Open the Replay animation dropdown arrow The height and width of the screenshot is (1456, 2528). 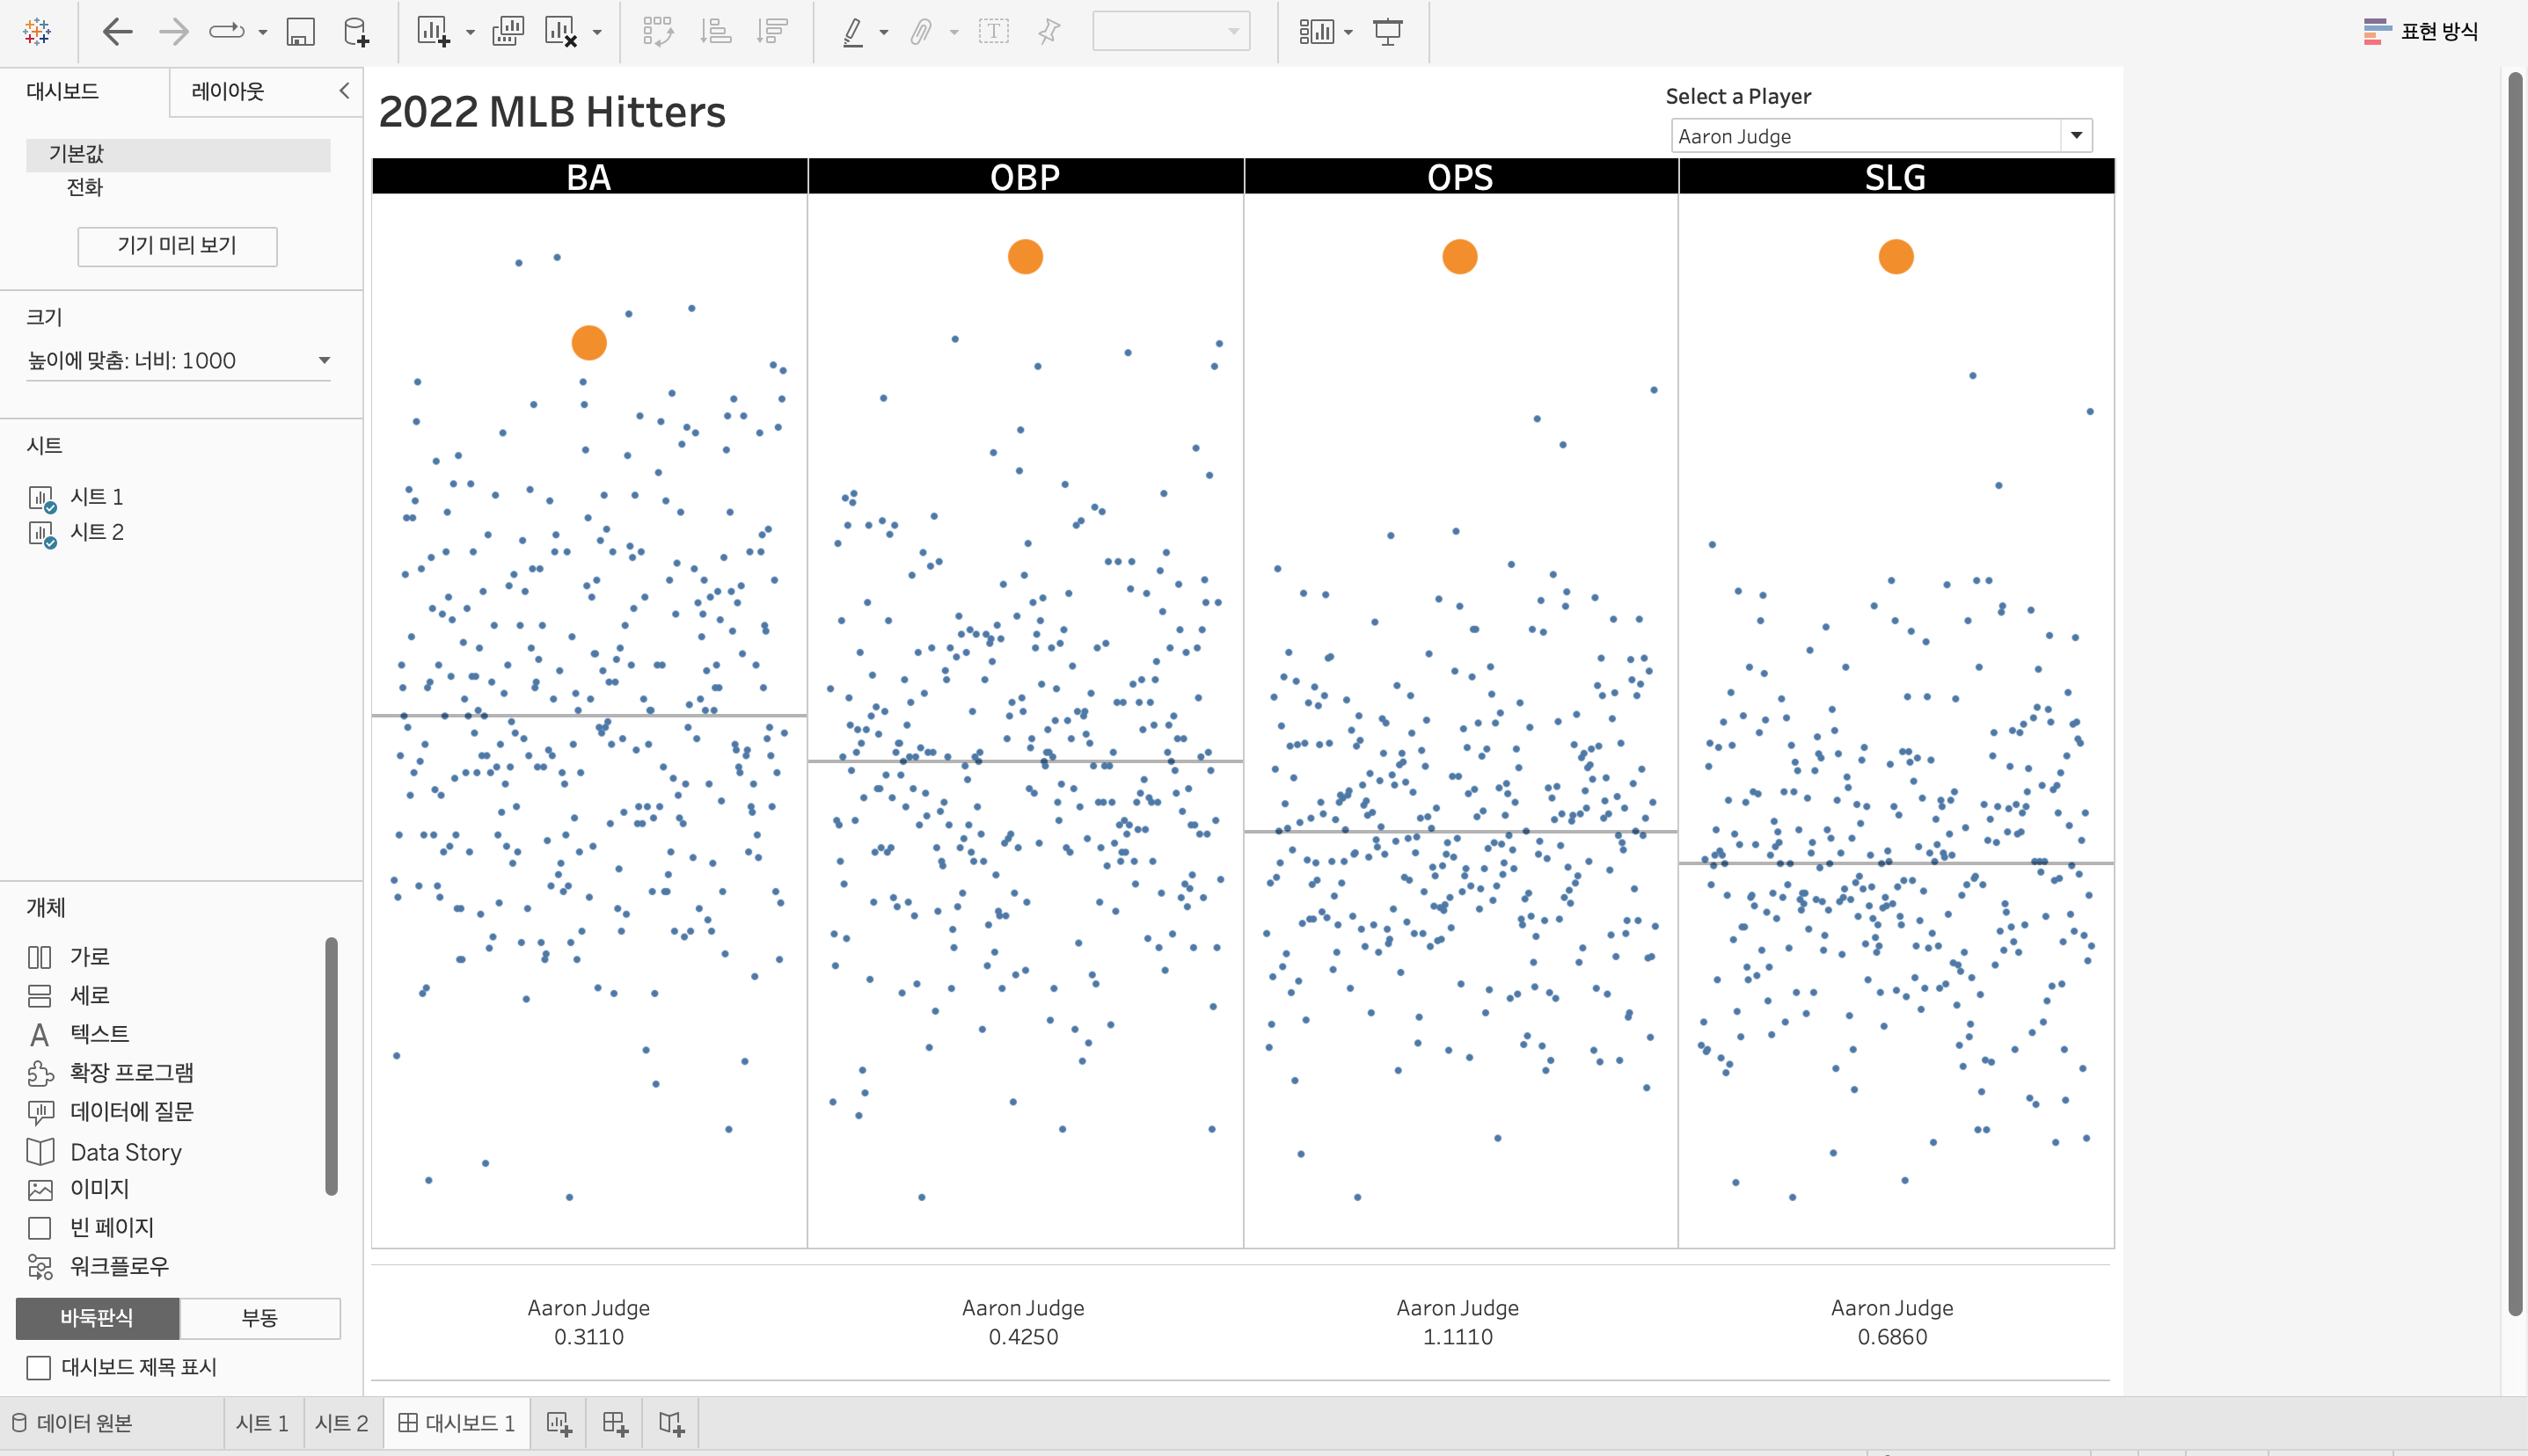click(x=263, y=33)
